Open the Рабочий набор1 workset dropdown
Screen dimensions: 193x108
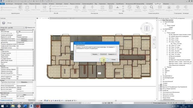(x=92, y=103)
